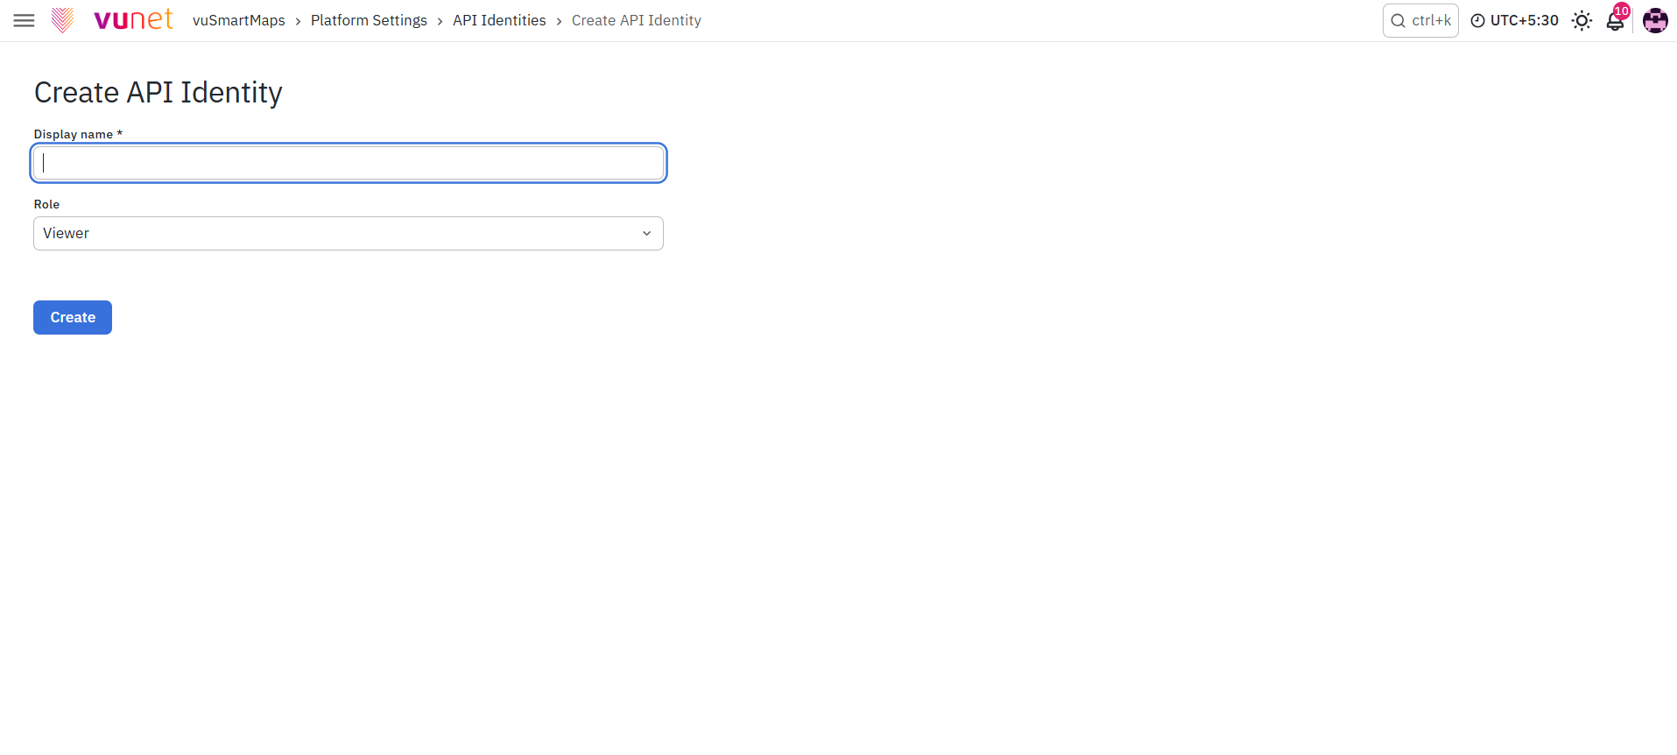
Task: Open the Role dropdown showing Viewer
Action: 349,233
